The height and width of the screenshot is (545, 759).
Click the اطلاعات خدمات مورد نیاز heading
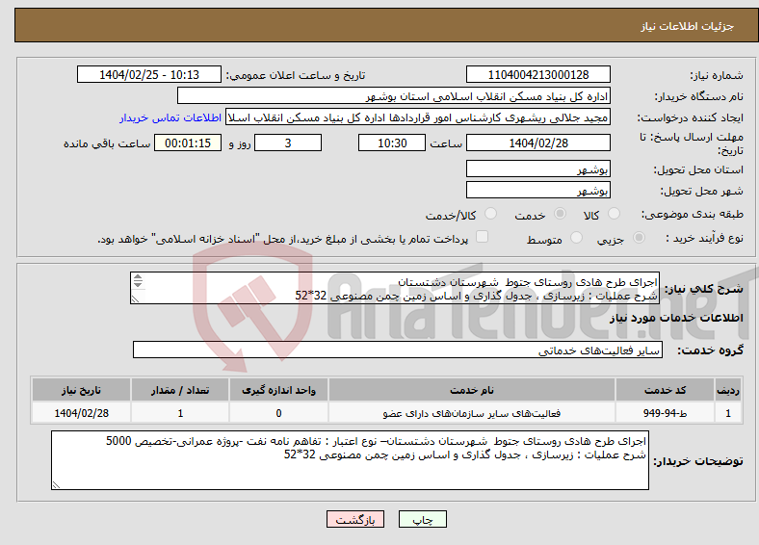[676, 318]
